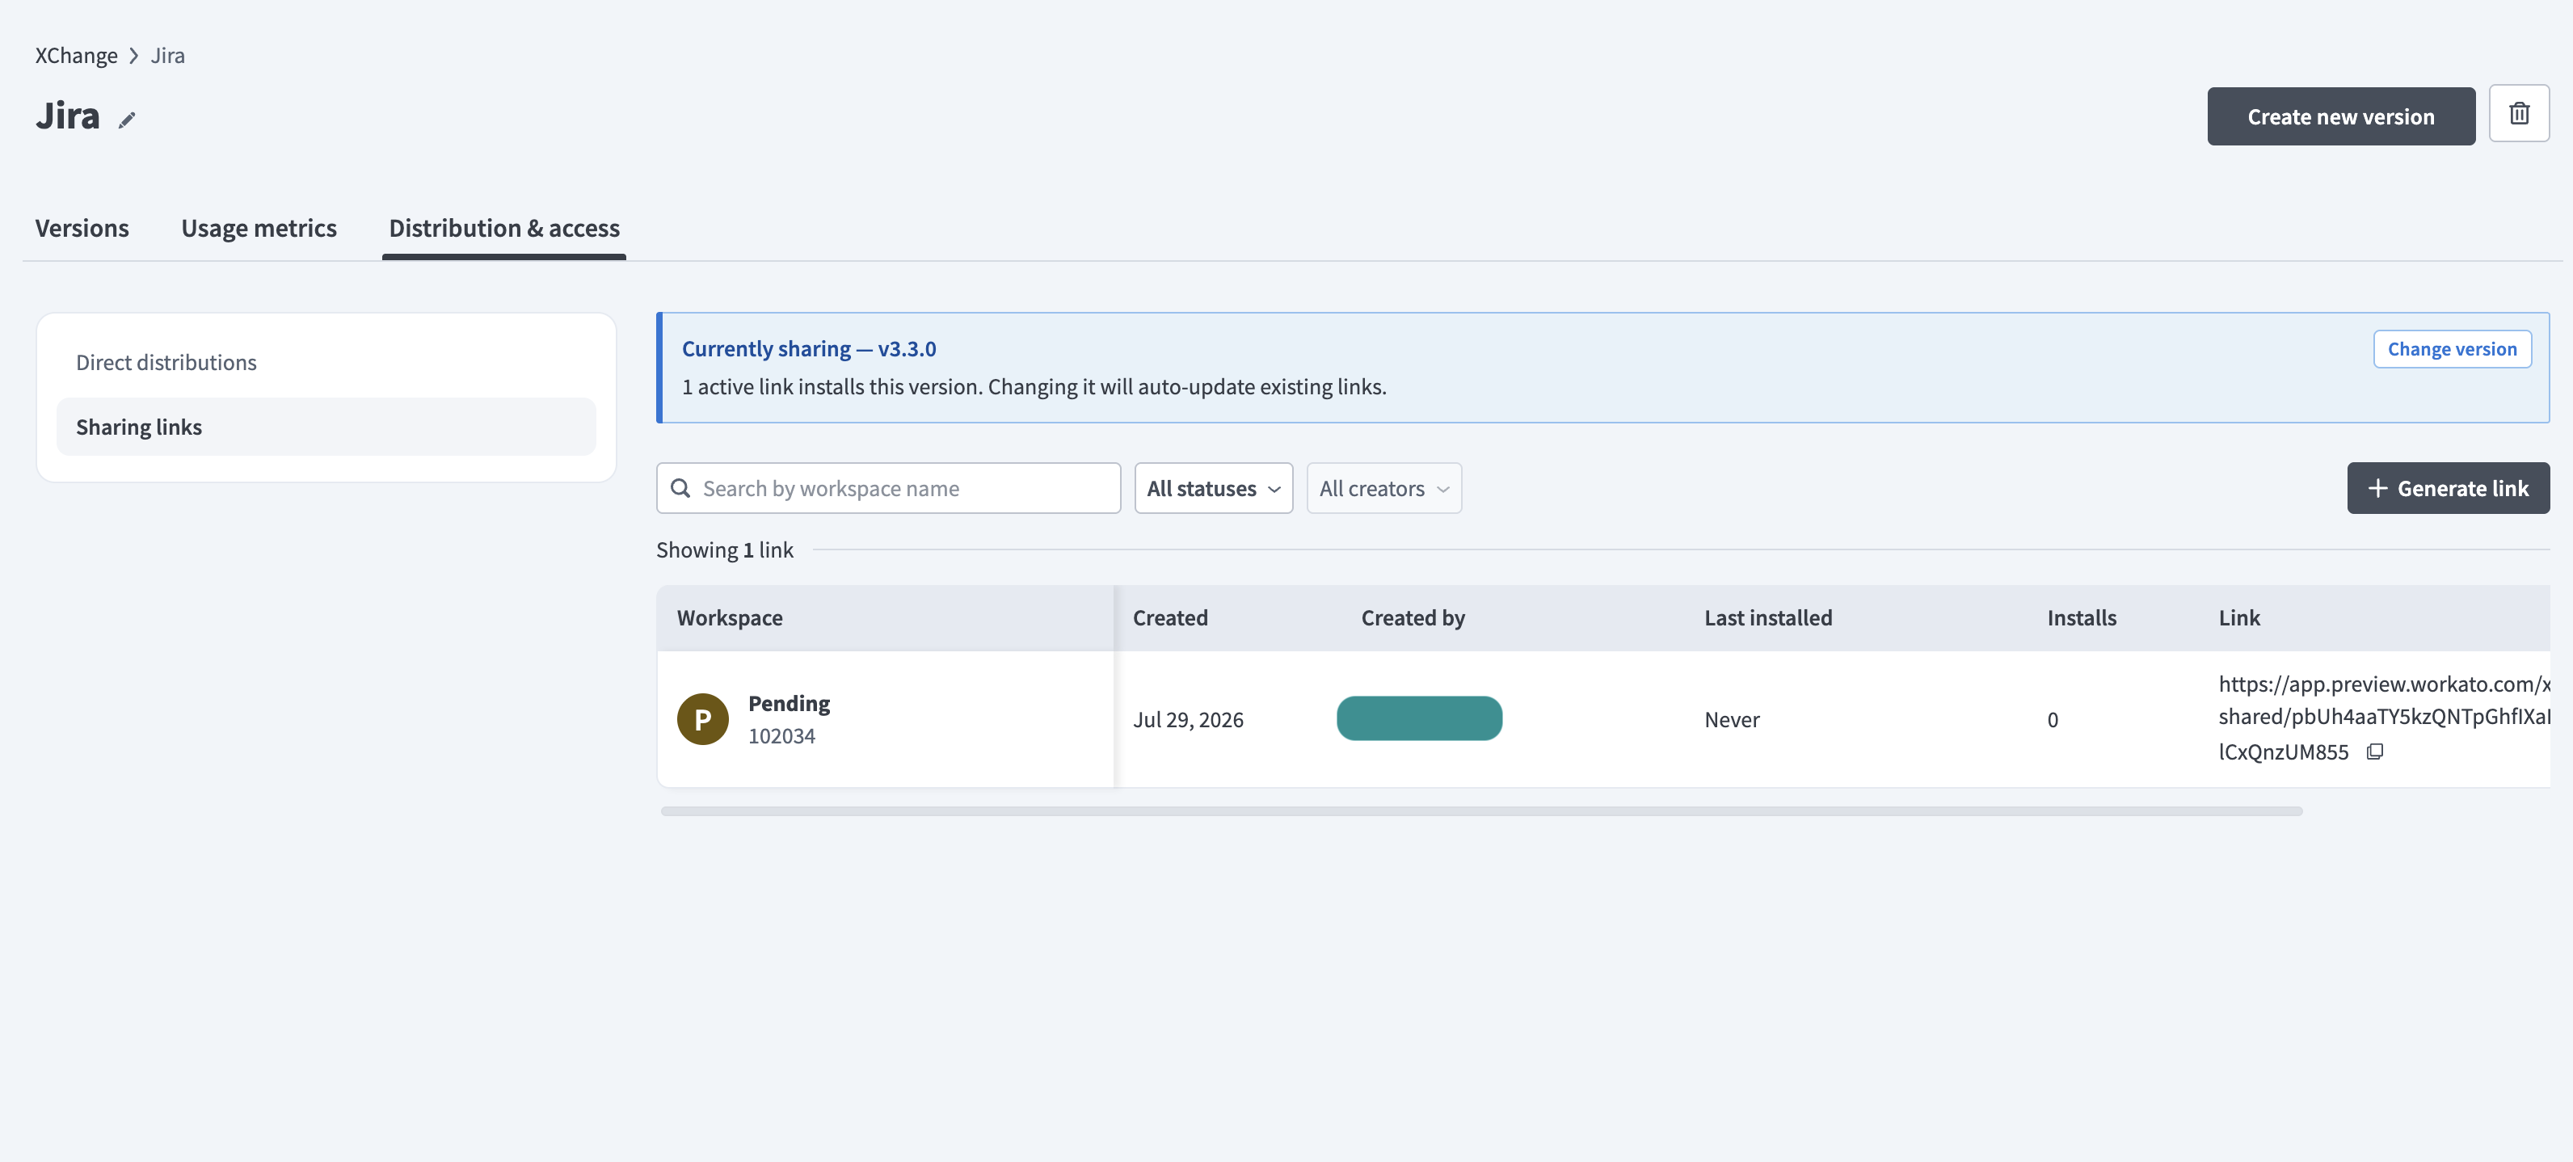This screenshot has width=2573, height=1162.
Task: Switch to the Versions tab
Action: tap(82, 228)
